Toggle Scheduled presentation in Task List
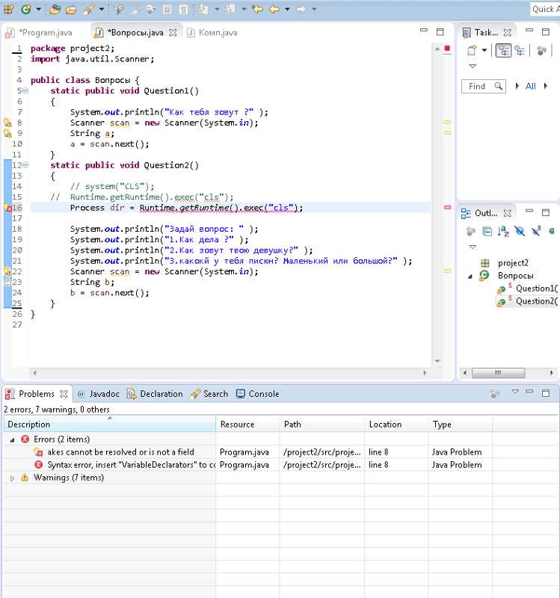This screenshot has width=560, height=598. pyautogui.click(x=520, y=50)
